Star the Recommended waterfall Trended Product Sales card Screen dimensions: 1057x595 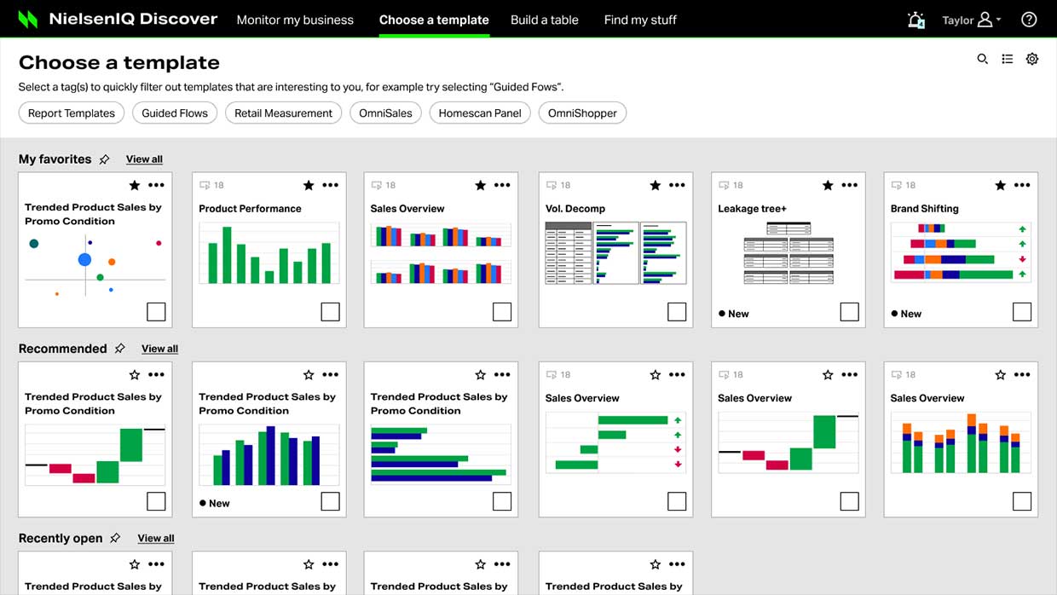(134, 374)
